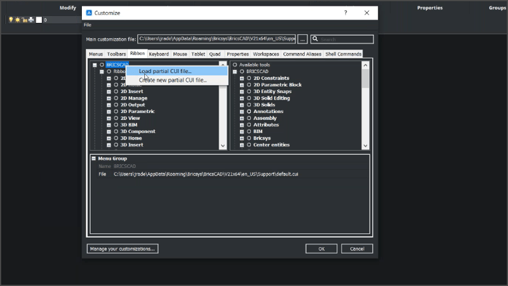The image size is (508, 286).
Task: Toggle layer lock icon
Action: point(24,20)
